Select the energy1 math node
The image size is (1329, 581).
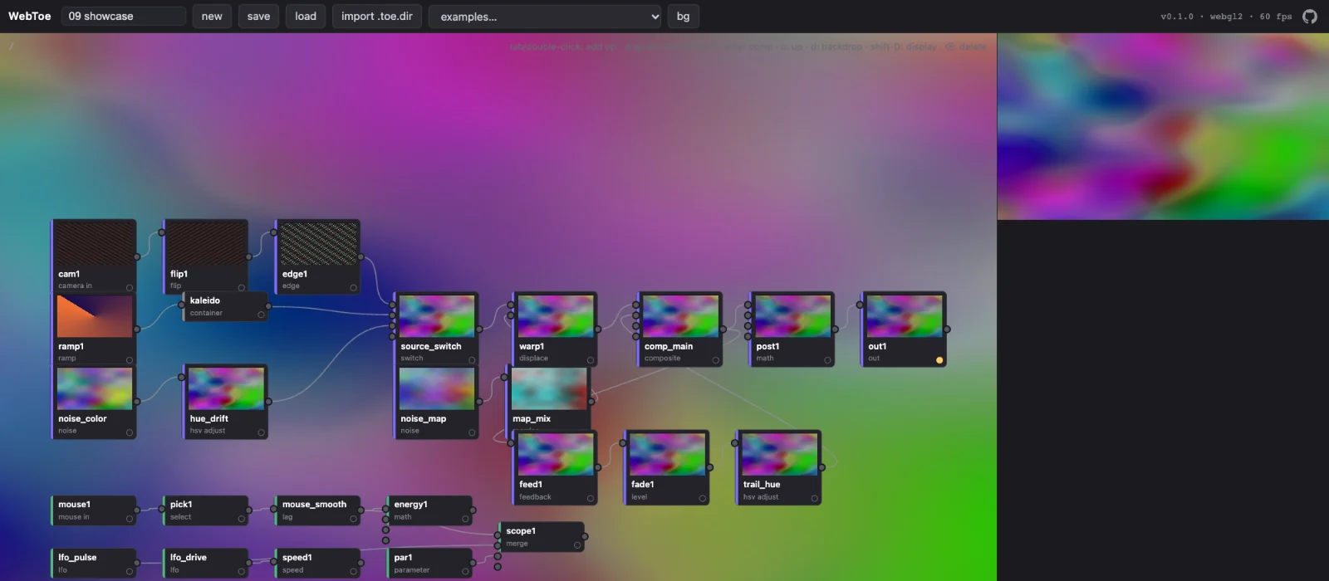429,510
